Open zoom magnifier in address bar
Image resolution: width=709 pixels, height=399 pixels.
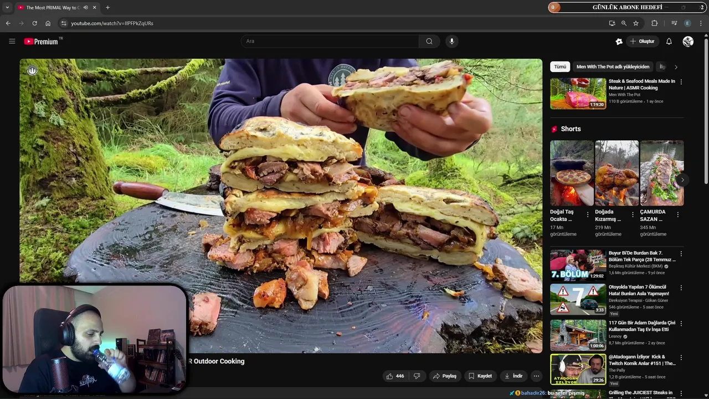pyautogui.click(x=624, y=23)
